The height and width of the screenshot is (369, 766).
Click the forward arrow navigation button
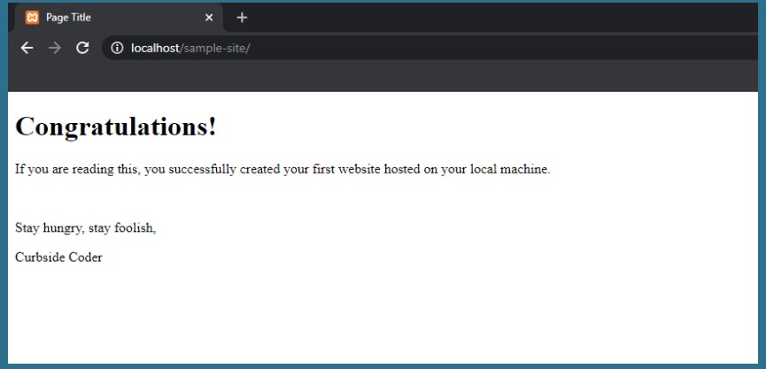[55, 48]
